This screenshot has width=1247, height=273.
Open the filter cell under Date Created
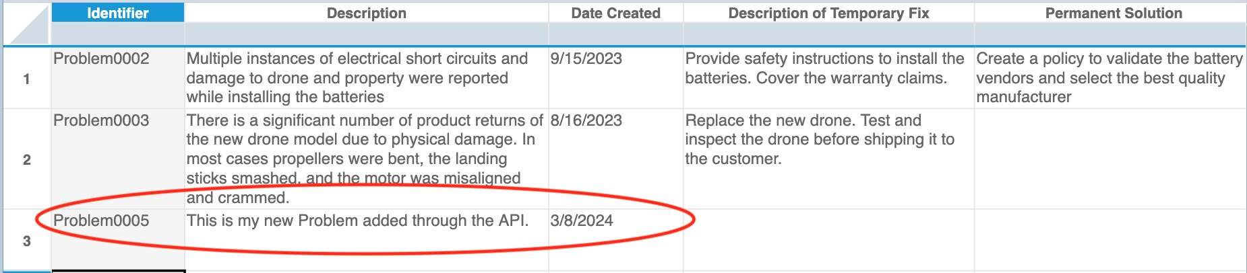pos(615,34)
